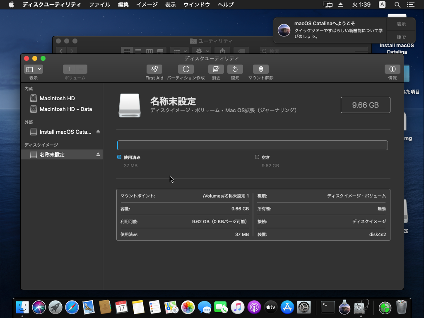This screenshot has height=318, width=424.
Task: Open the Trash in the Dock
Action: [402, 308]
